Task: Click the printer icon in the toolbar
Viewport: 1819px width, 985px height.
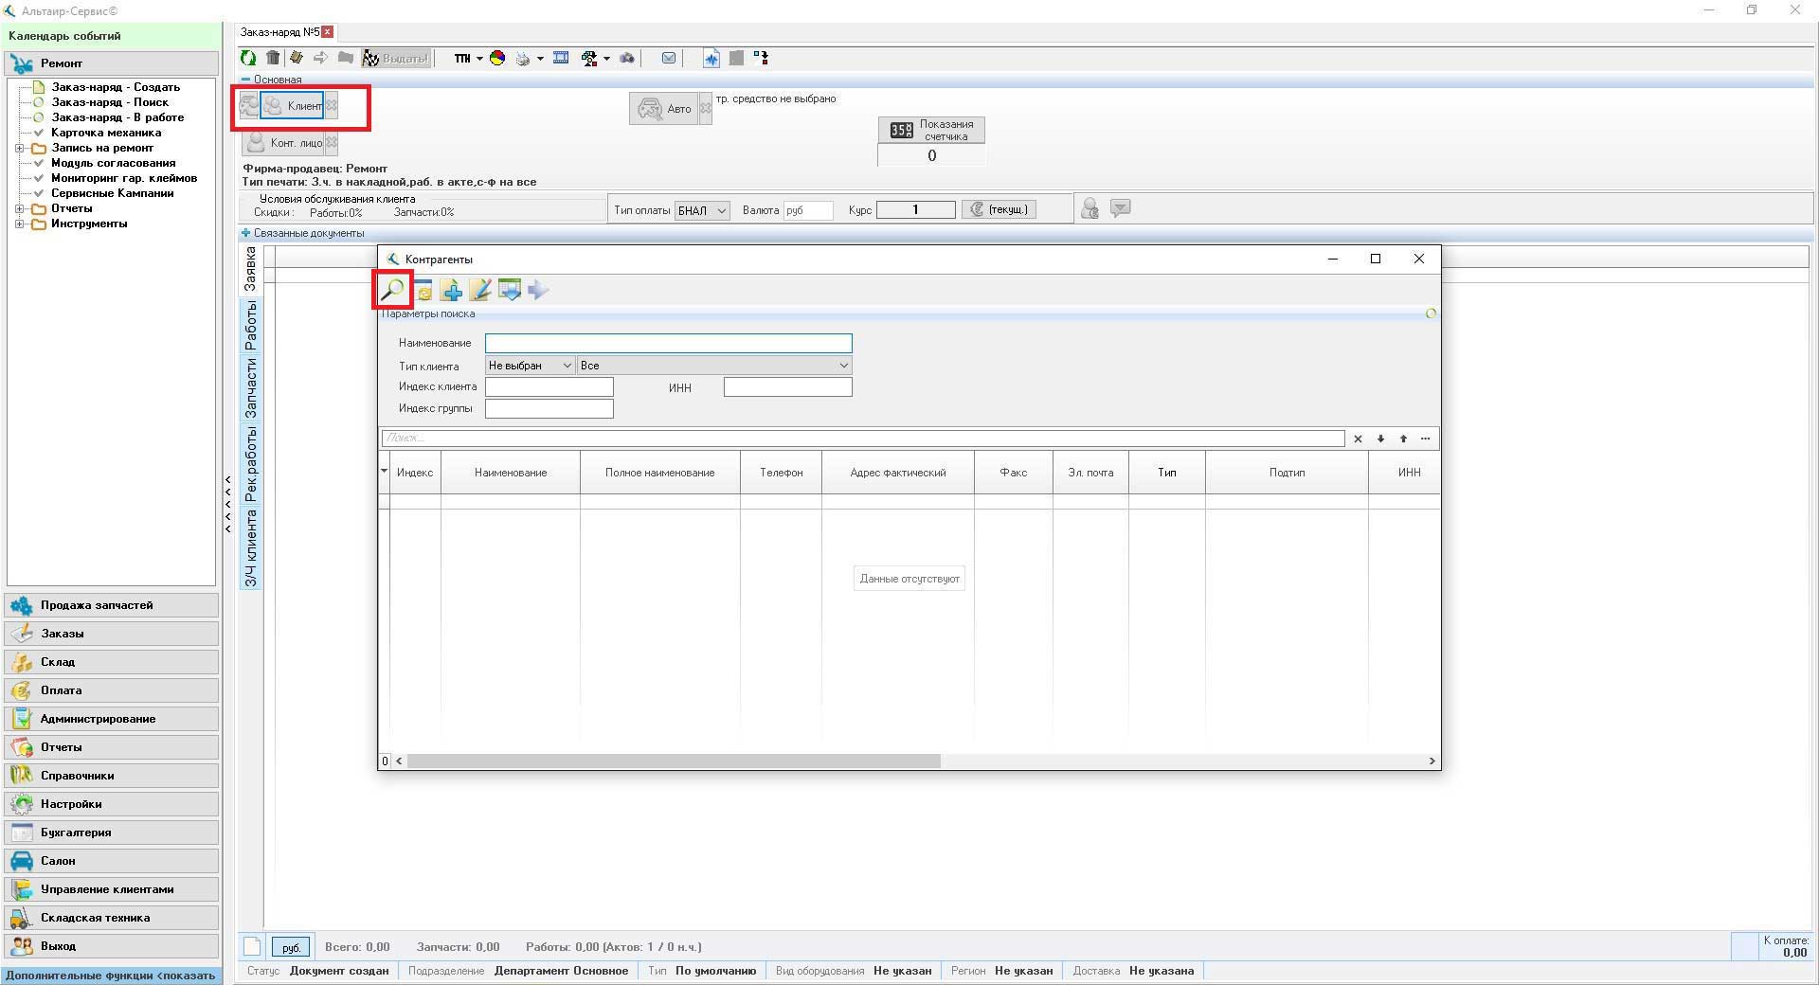Action: pyautogui.click(x=523, y=59)
